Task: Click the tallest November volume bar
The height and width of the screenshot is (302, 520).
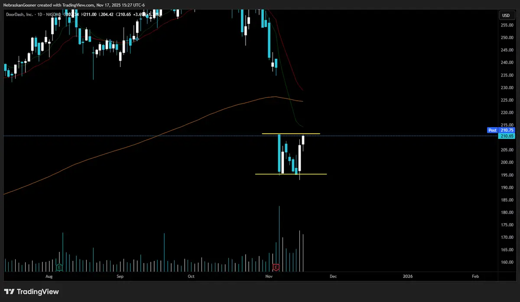Action: [x=279, y=238]
